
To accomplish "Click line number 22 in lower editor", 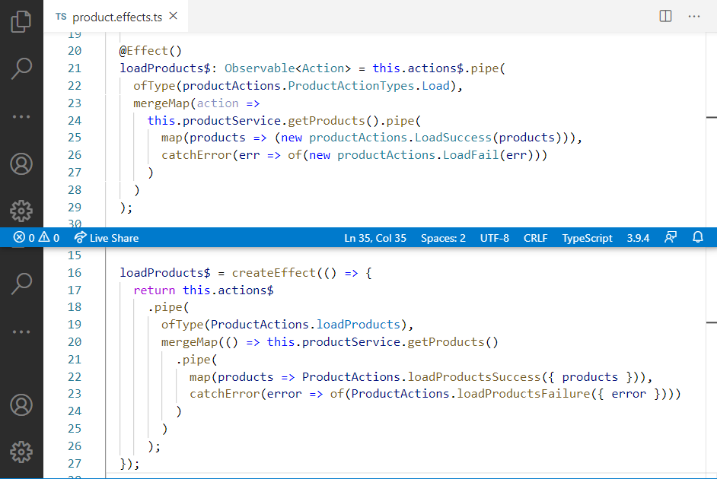I will (x=75, y=377).
